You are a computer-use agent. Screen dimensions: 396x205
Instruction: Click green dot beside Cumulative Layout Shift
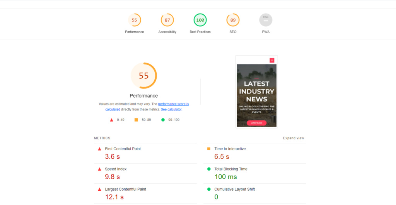(209, 189)
